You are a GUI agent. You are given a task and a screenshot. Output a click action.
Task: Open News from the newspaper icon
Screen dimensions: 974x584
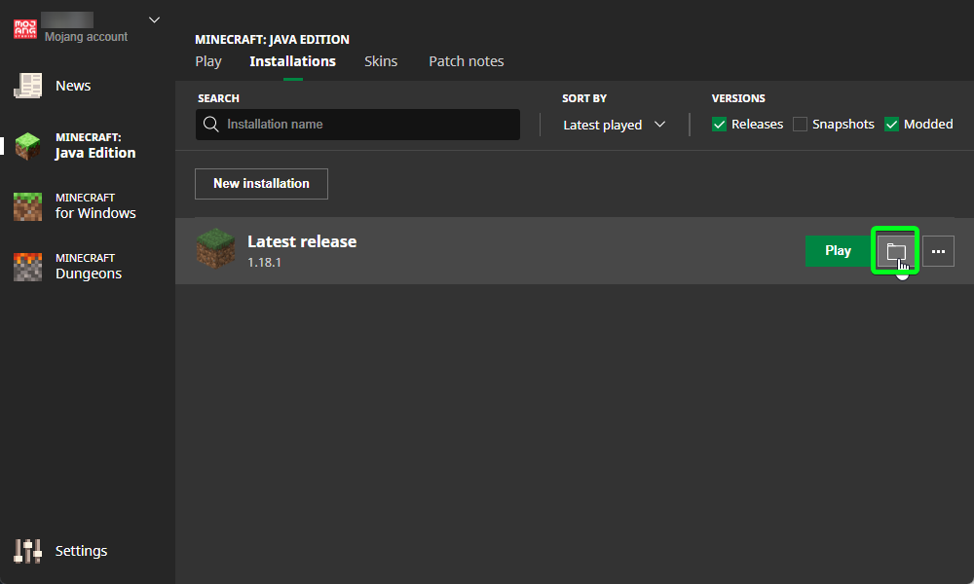click(28, 86)
